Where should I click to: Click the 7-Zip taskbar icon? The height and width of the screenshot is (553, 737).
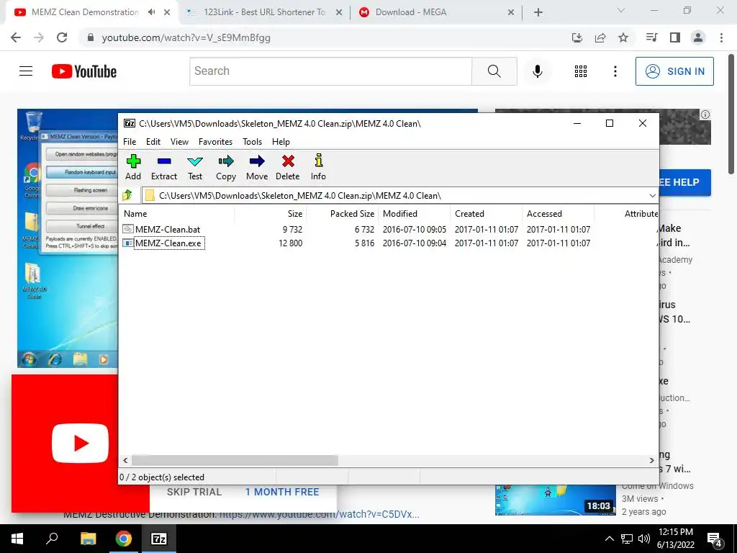[x=159, y=539]
